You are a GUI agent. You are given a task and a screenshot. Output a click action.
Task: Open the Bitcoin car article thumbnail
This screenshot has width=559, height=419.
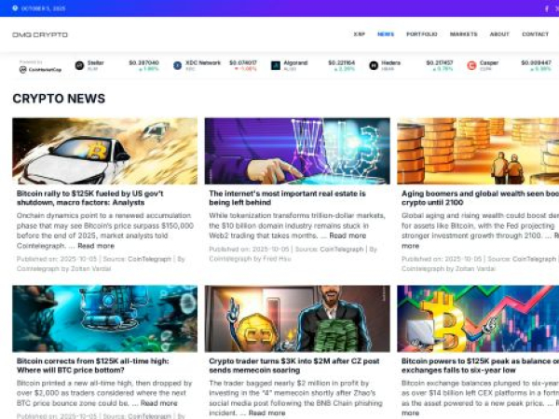coord(104,151)
